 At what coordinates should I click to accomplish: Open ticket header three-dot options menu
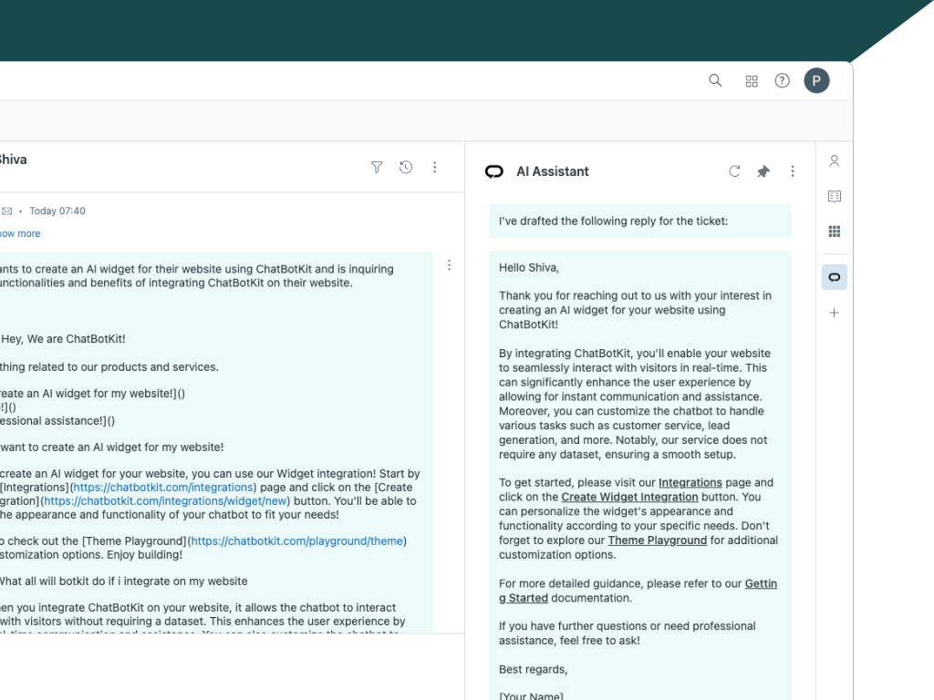coord(435,167)
